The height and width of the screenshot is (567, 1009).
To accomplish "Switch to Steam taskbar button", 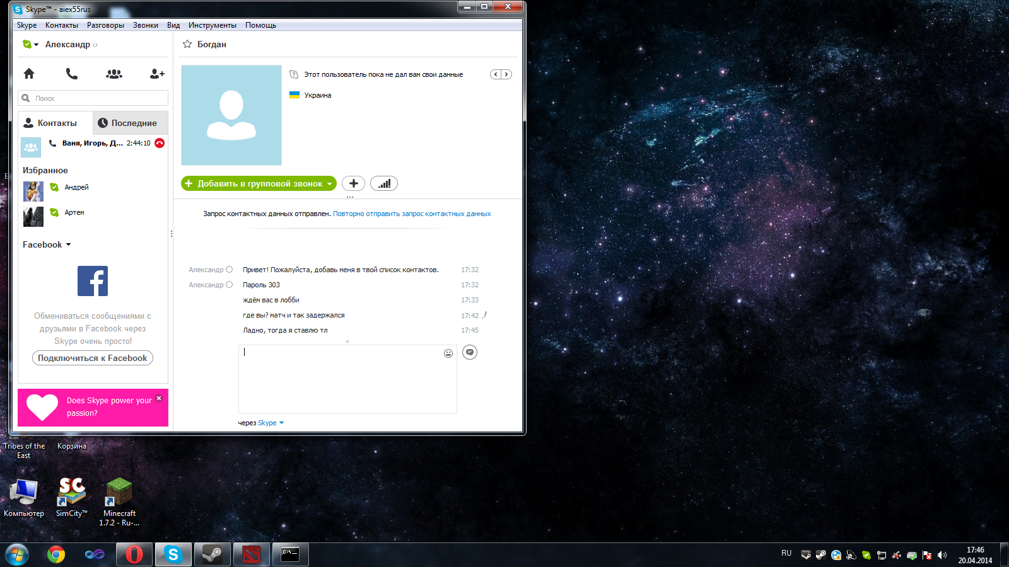I will tap(213, 554).
